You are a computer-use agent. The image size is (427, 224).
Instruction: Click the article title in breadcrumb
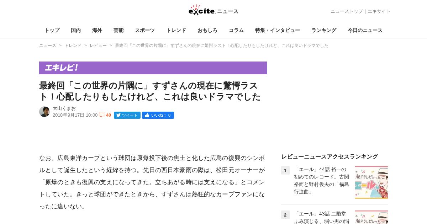pyautogui.click(x=222, y=46)
